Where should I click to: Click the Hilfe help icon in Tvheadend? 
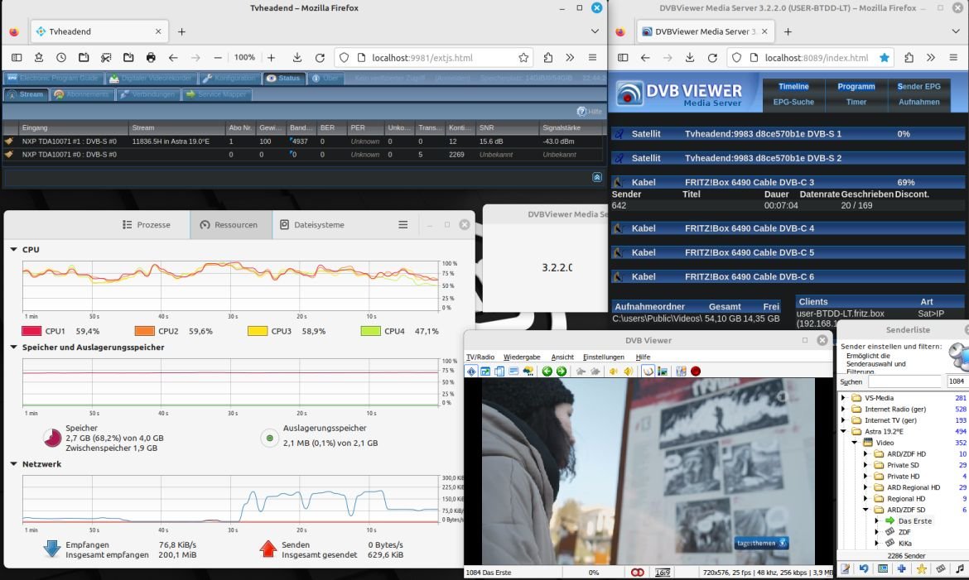click(590, 111)
